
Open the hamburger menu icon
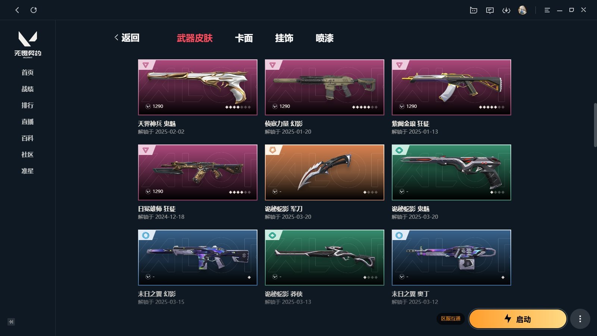[547, 10]
